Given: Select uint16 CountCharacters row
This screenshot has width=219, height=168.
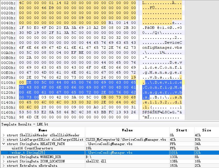Looking at the screenshot, I should (109, 148).
